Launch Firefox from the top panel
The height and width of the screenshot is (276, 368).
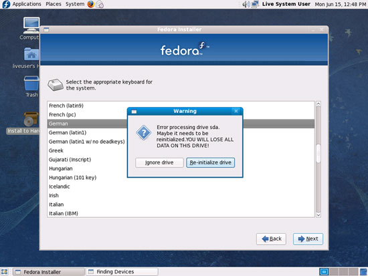[90, 4]
